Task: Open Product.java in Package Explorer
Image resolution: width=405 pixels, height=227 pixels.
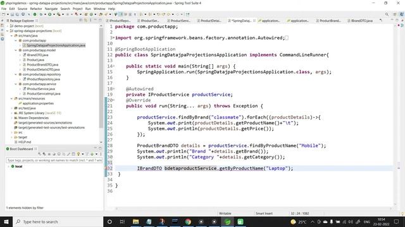Action: click(x=35, y=60)
